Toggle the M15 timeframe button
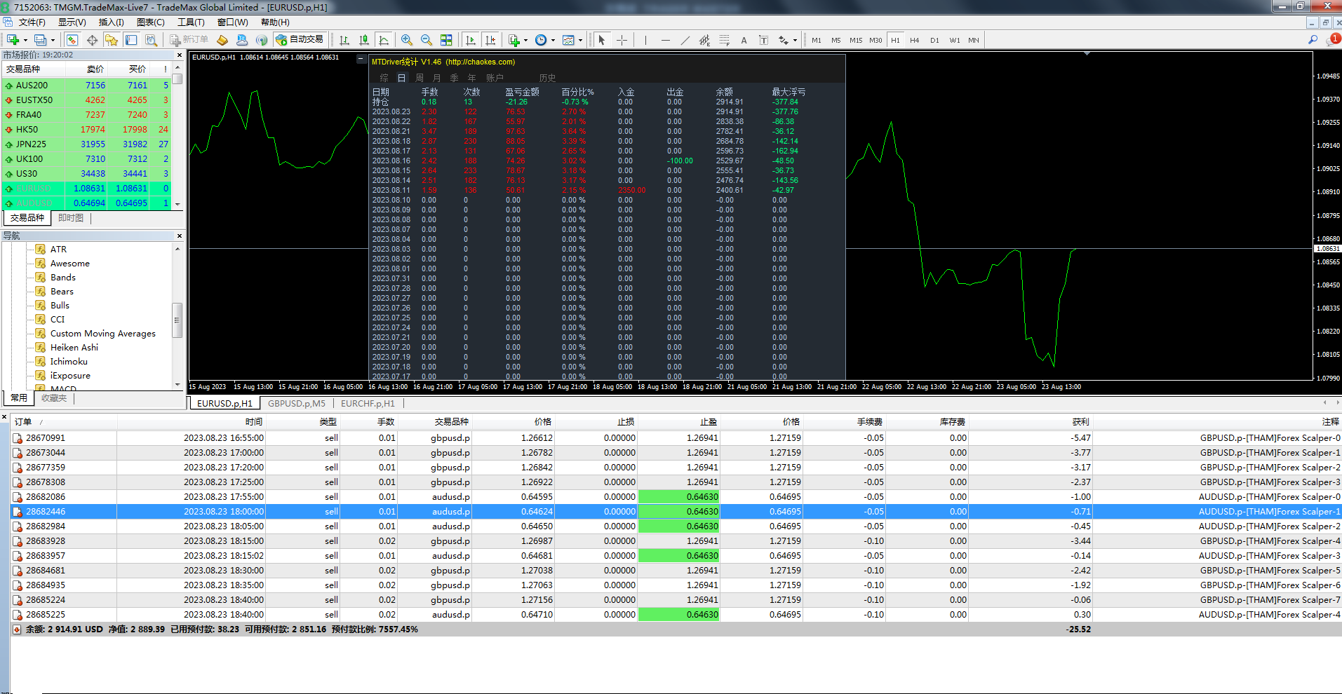This screenshot has width=1342, height=694. click(856, 40)
